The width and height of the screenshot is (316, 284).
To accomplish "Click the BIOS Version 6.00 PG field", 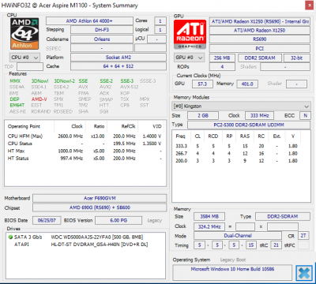I will click(x=118, y=220).
